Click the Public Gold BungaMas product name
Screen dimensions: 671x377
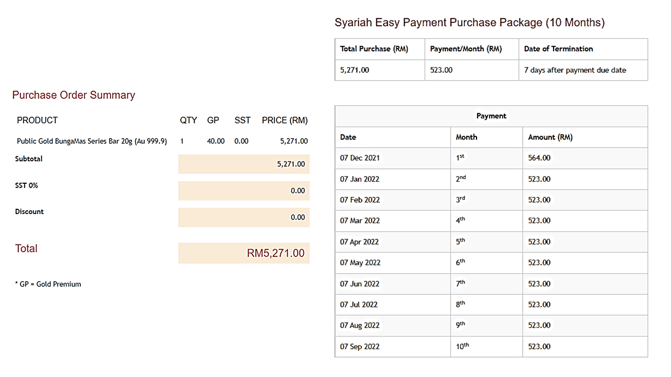[x=92, y=141]
